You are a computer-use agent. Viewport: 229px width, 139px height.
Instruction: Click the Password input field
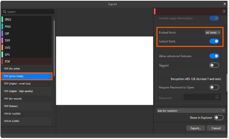(x=202, y=97)
